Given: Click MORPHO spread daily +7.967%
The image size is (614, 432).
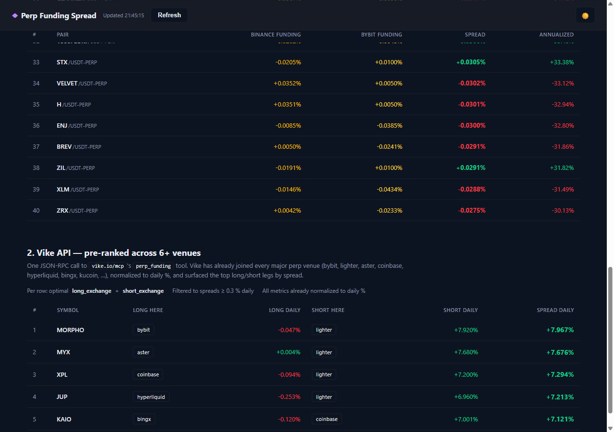Looking at the screenshot, I should (560, 330).
